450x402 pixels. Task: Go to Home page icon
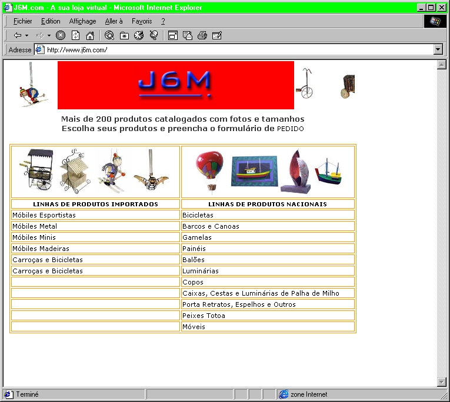90,35
